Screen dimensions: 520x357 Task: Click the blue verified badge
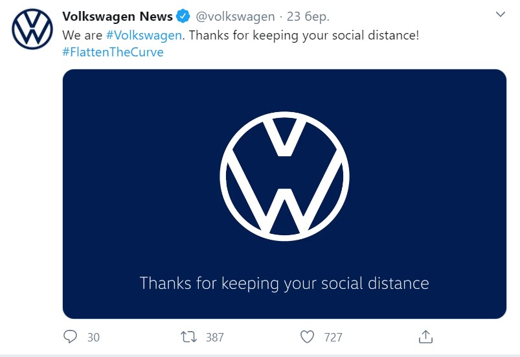tap(183, 16)
